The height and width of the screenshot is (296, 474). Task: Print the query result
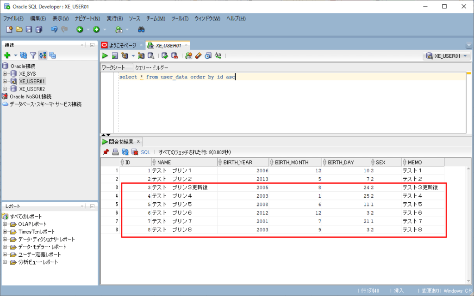(115, 152)
